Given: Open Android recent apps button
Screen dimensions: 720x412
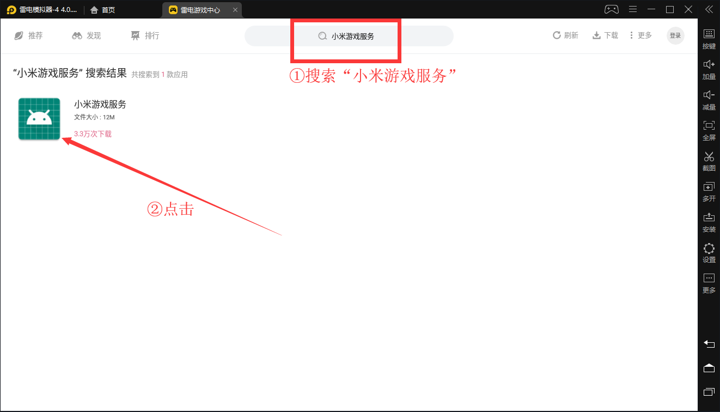Looking at the screenshot, I should [x=709, y=392].
